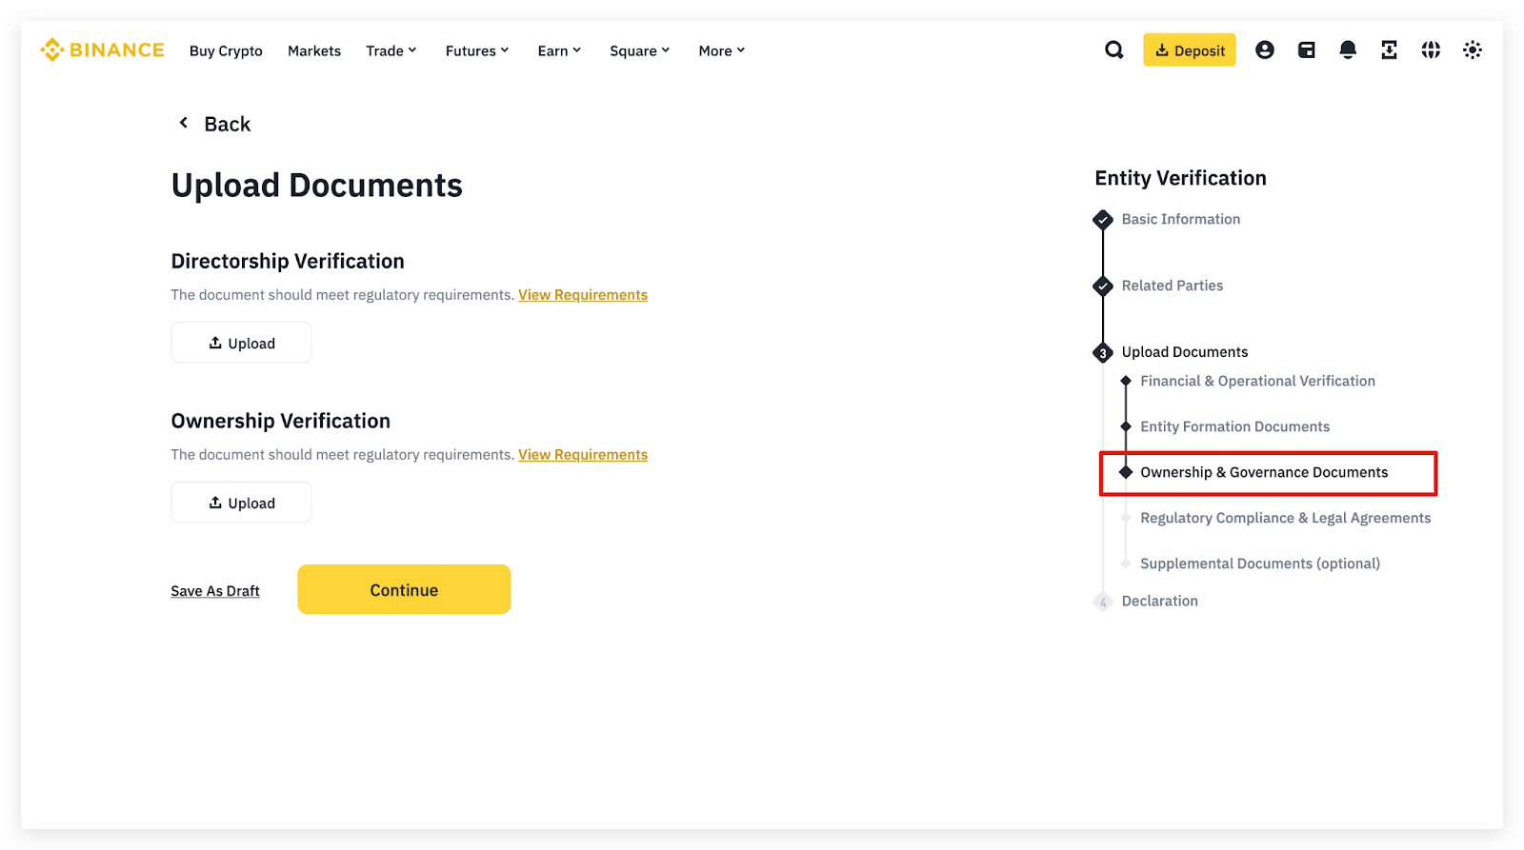Open the user profile icon
1524x850 pixels.
point(1264,50)
